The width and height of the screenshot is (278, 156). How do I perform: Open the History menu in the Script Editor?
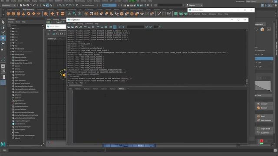(80, 24)
